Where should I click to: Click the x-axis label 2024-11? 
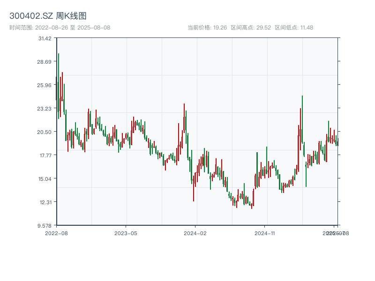pos(265,233)
